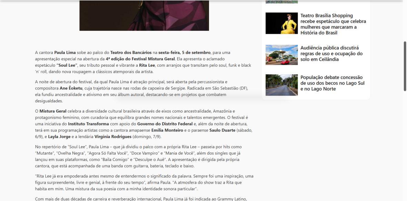This screenshot has height=201, width=407.
Task: Open the palm-lined road thumbnail
Action: click(282, 85)
